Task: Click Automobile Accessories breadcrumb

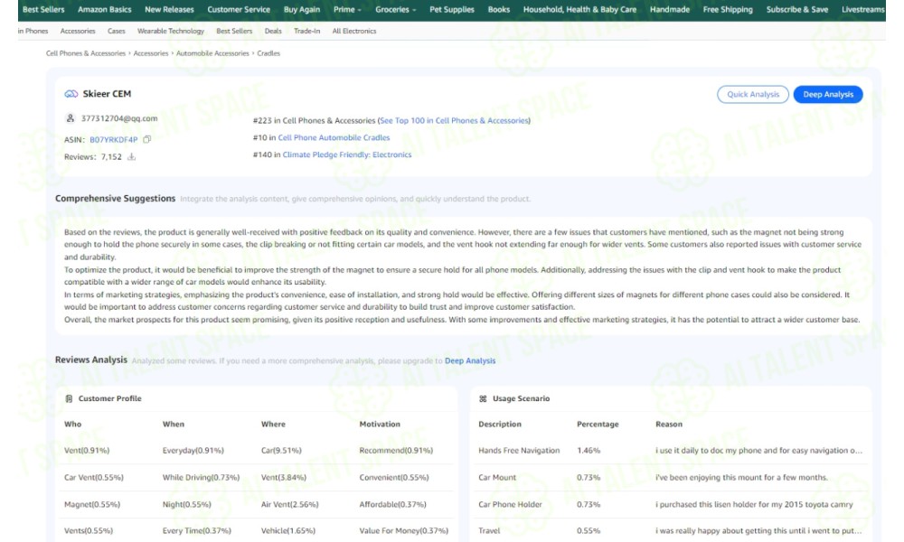Action: coord(212,53)
